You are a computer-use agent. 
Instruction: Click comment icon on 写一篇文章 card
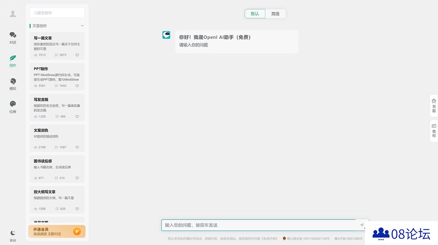[56, 55]
